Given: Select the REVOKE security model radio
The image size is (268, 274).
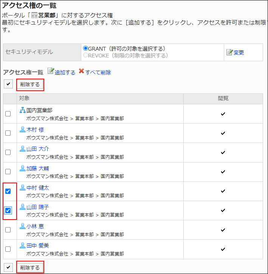Looking at the screenshot, I should click(85, 55).
